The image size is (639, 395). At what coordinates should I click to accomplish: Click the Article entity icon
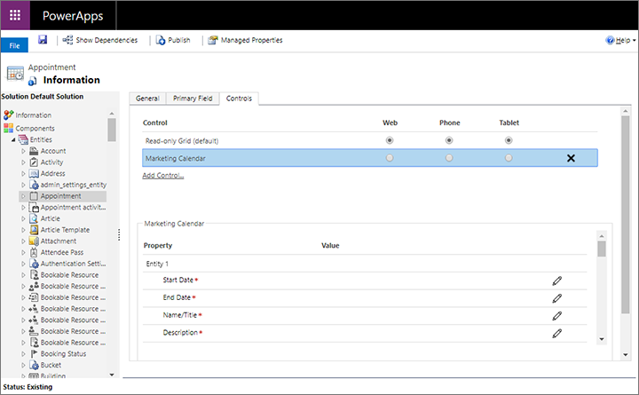(x=35, y=218)
